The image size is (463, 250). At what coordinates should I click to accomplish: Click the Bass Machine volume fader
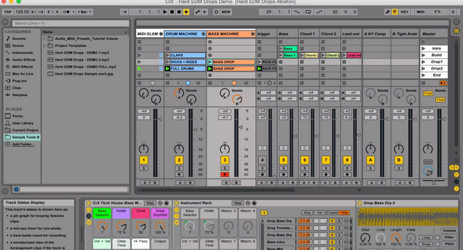pyautogui.click(x=241, y=127)
